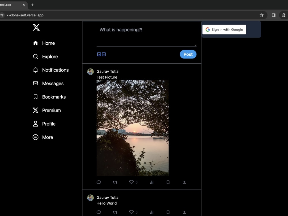This screenshot has height=216, width=288.
Task: Reply to the Hello World post
Action: (99, 212)
